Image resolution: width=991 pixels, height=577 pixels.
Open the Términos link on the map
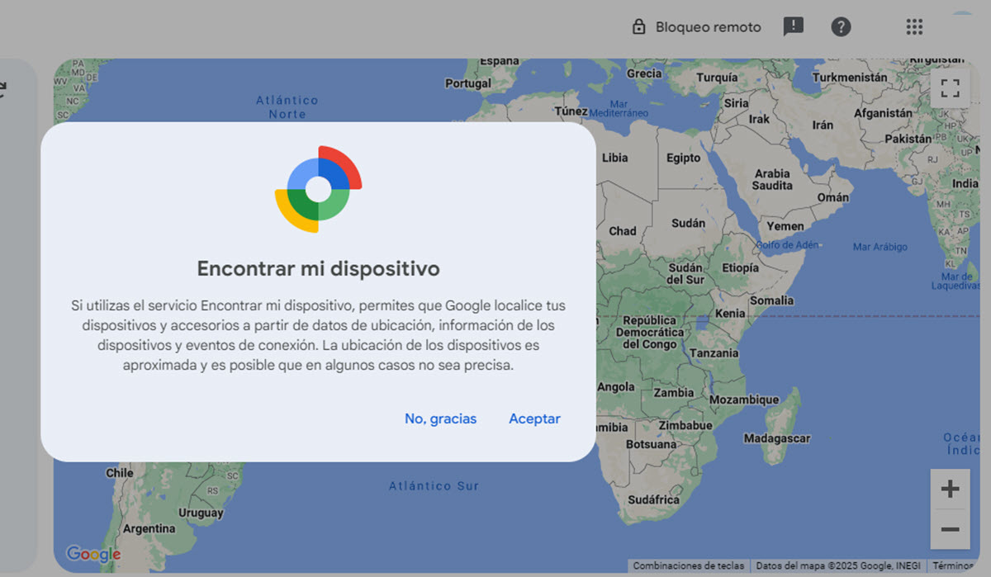click(953, 566)
